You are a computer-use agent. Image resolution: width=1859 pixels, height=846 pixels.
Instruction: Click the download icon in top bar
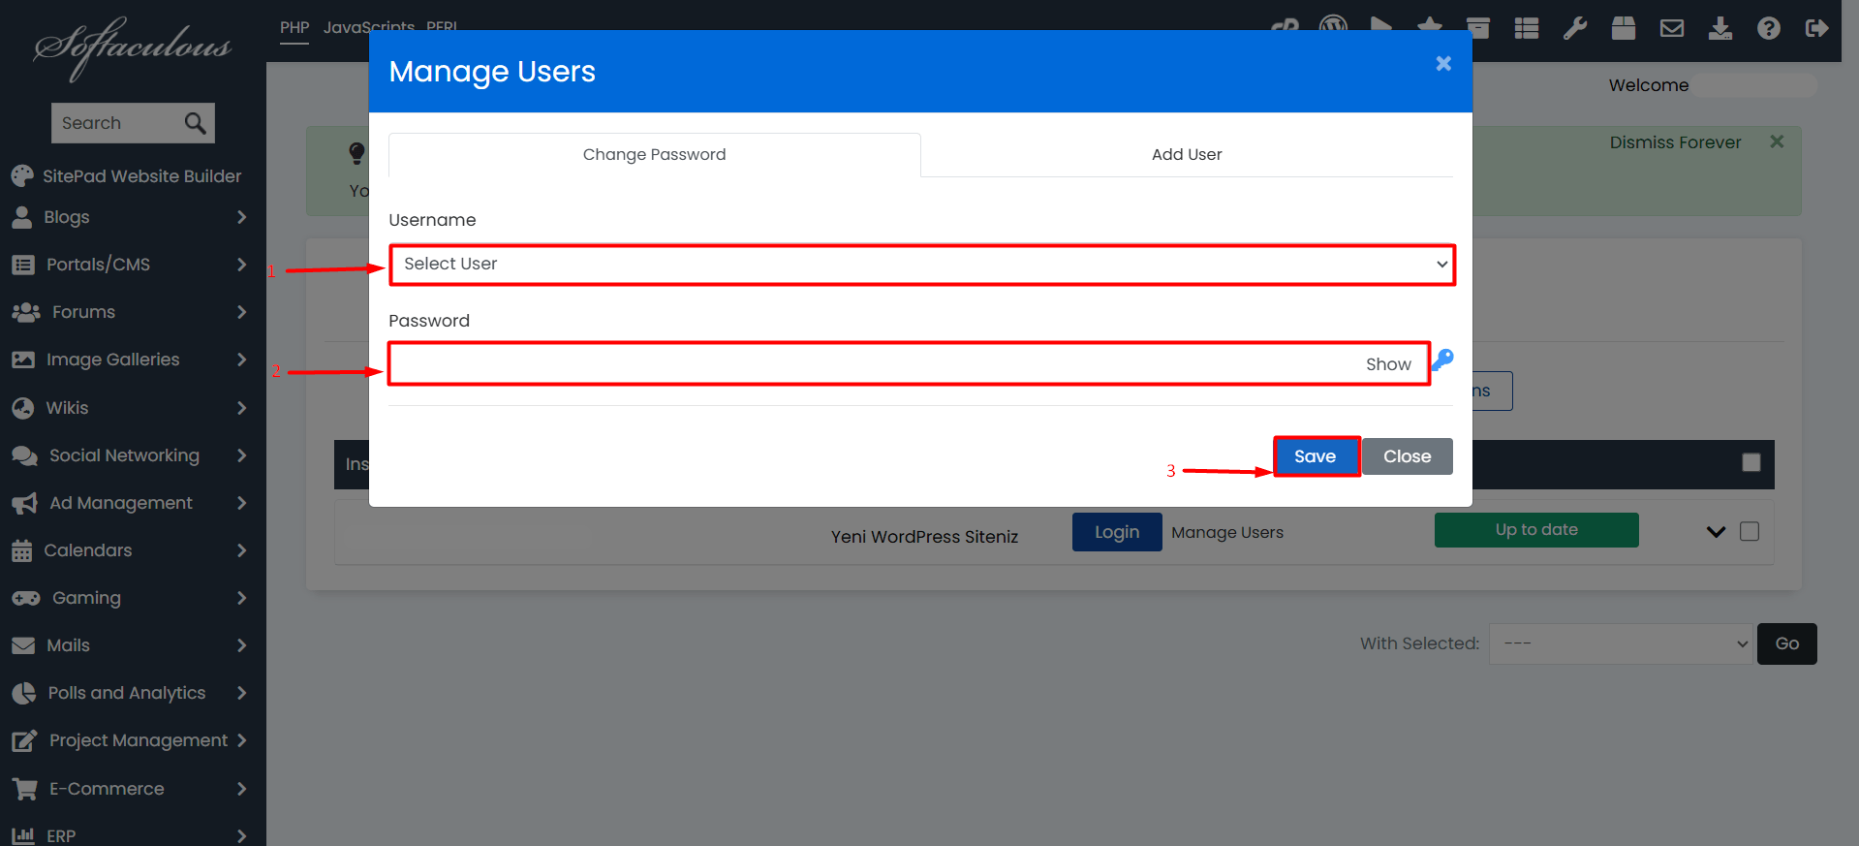tap(1720, 28)
